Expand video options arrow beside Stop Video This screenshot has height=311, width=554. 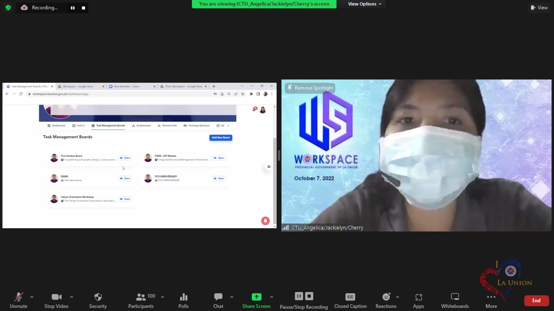[x=72, y=297]
